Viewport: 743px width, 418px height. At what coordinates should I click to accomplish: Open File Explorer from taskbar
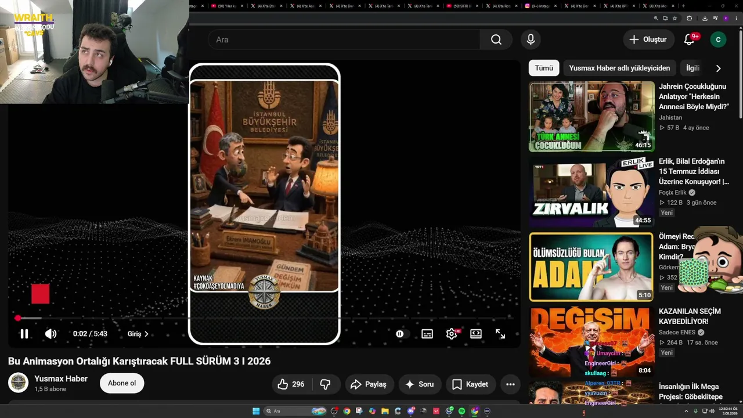tap(385, 411)
